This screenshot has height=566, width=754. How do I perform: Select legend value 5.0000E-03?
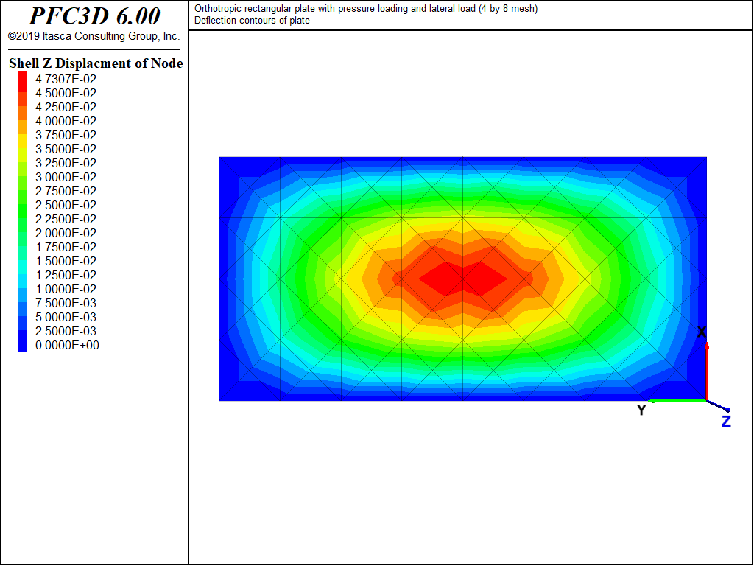[x=66, y=317]
